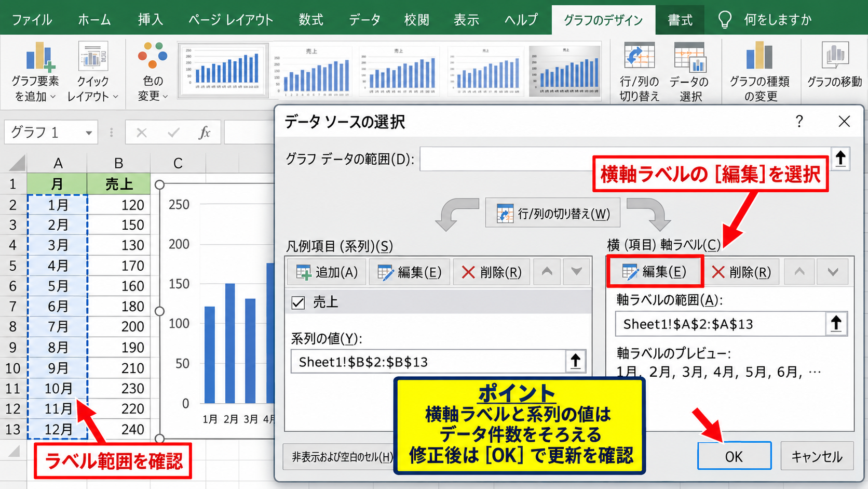Collapse dialog via グラフ データの範囲 arrow button
This screenshot has height=489, width=868.
tap(840, 158)
